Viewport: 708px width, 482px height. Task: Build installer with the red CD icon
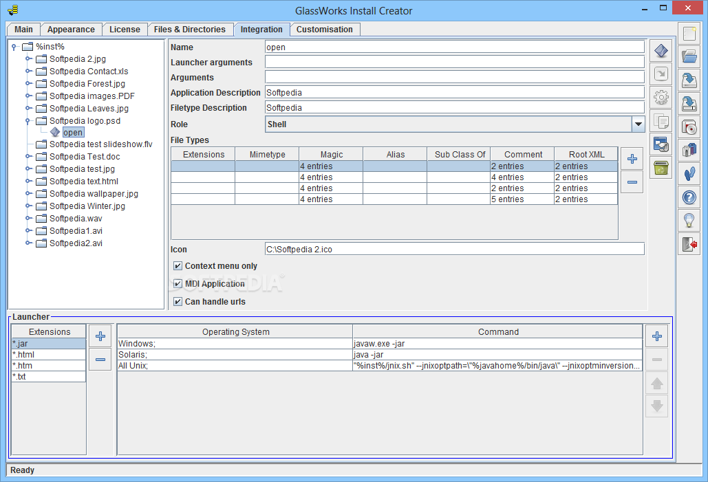(689, 127)
